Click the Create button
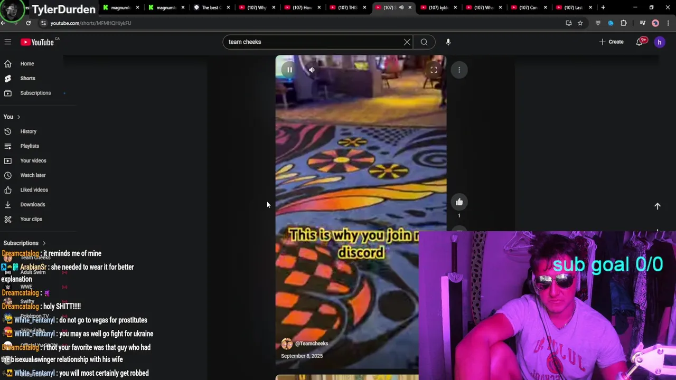This screenshot has width=676, height=380. 611,42
